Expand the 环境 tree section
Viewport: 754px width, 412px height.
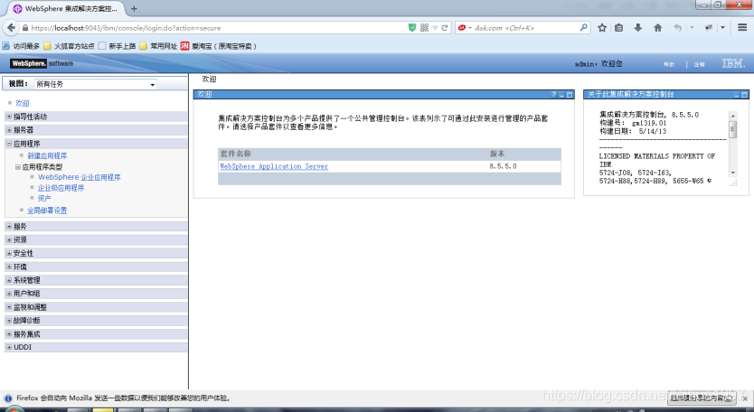point(9,267)
